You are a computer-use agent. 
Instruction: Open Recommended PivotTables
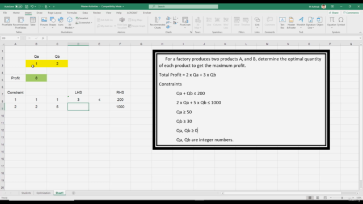[x=20, y=23]
